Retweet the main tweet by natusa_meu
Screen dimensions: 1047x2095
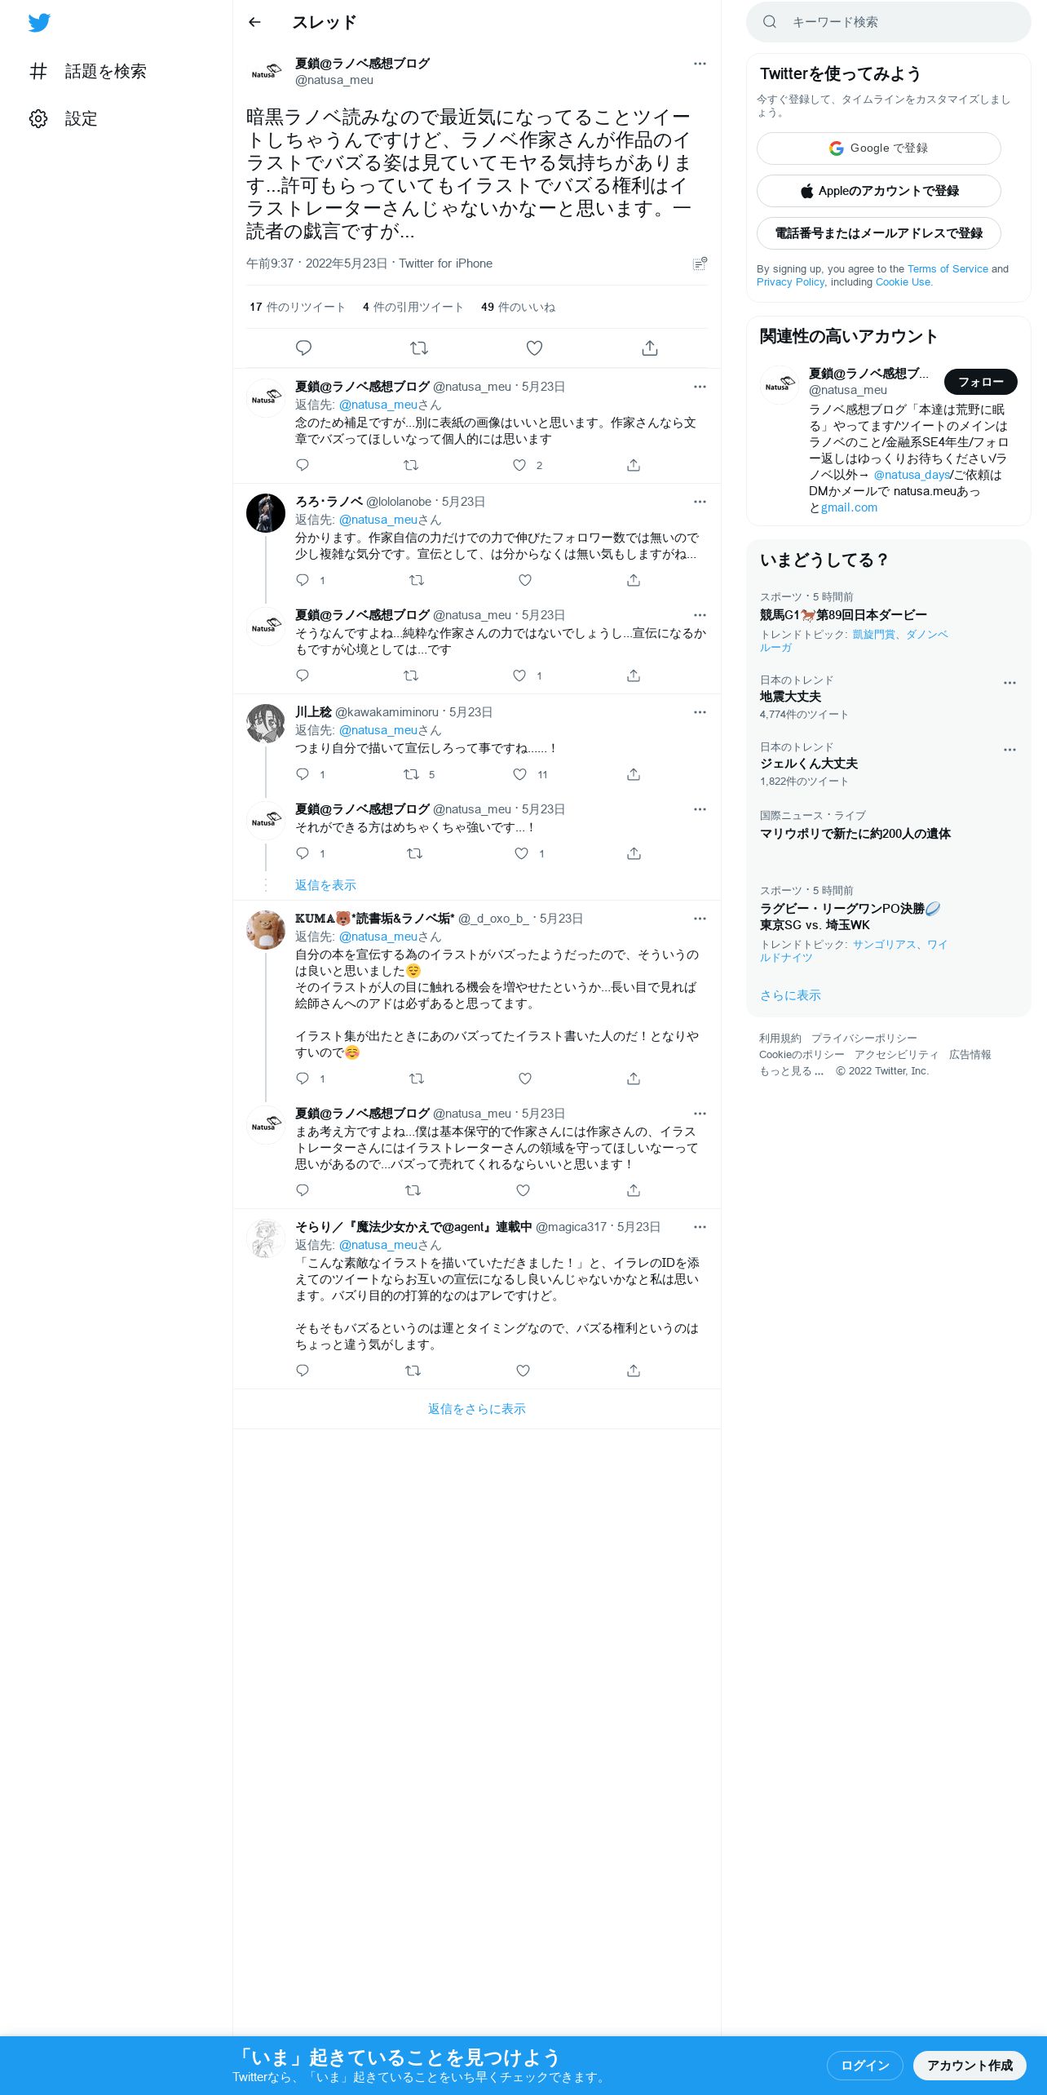(x=419, y=348)
